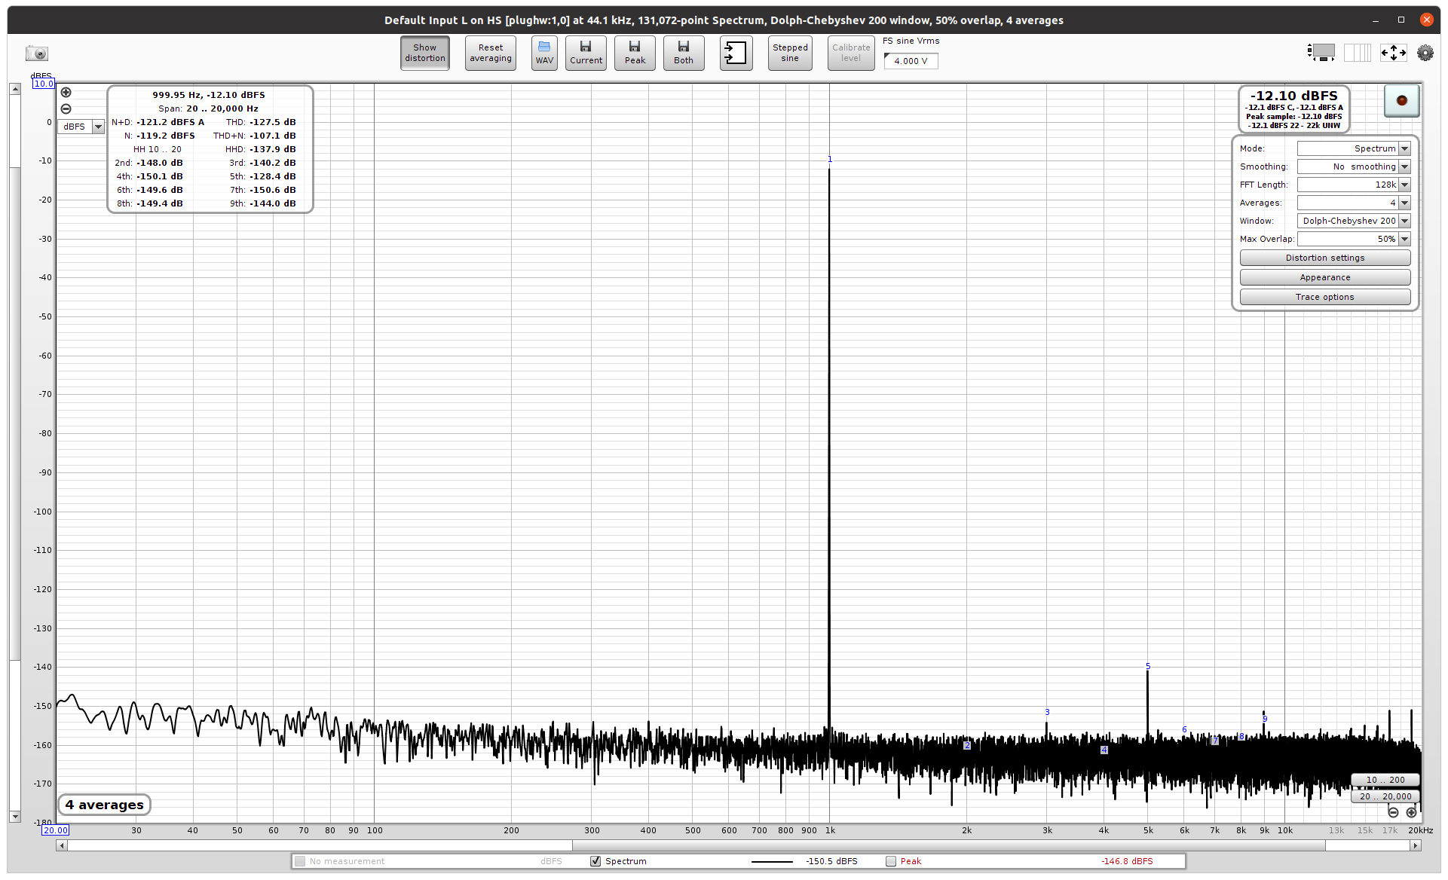Click the four-arrow graph limits icon
1448x880 pixels.
click(x=1393, y=53)
